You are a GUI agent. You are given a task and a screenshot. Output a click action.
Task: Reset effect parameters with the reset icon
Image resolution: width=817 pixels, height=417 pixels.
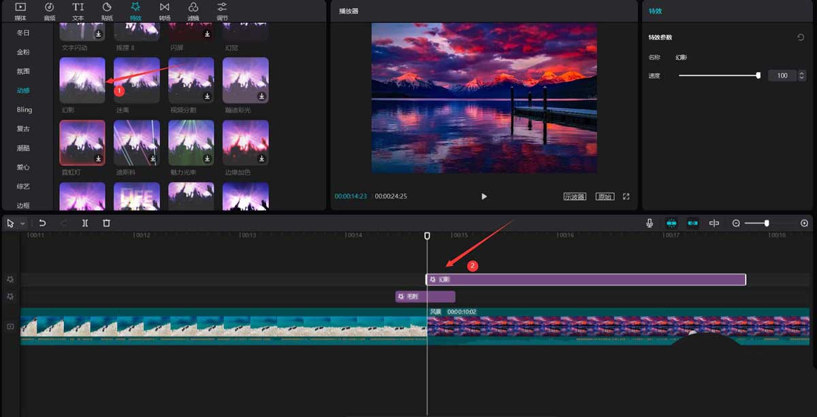[x=801, y=37]
